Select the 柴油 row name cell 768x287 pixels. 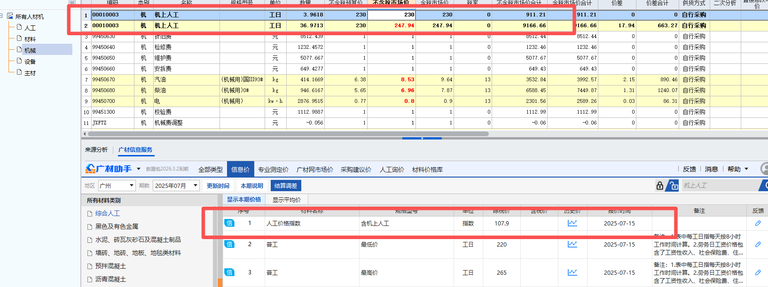point(186,90)
